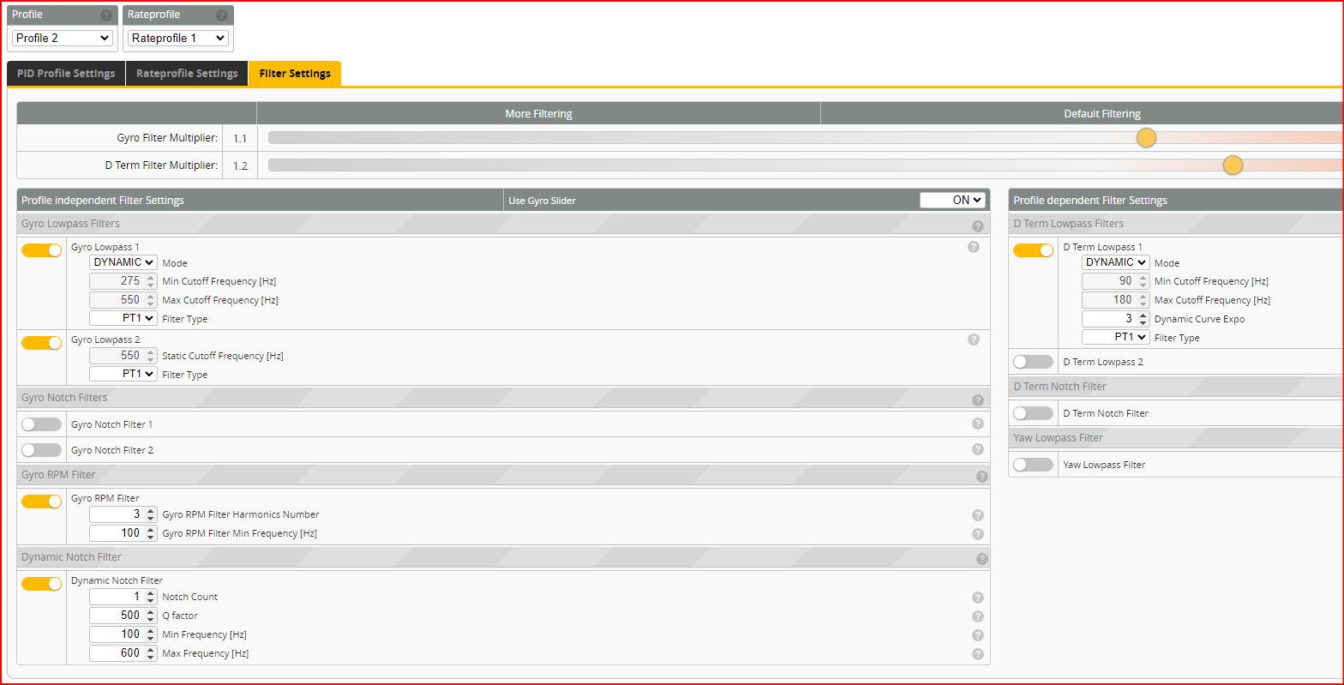Turn on the Yaw Lowpass Filter
The image size is (1344, 685).
pyautogui.click(x=1033, y=465)
